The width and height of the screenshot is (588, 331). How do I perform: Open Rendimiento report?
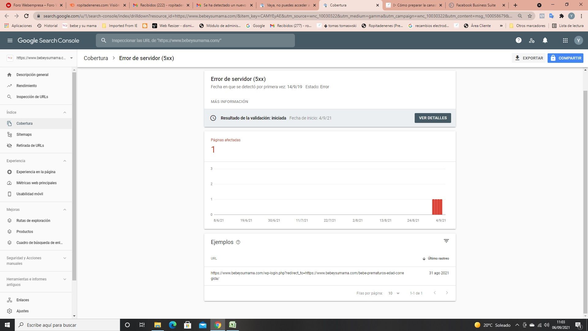coord(36,86)
